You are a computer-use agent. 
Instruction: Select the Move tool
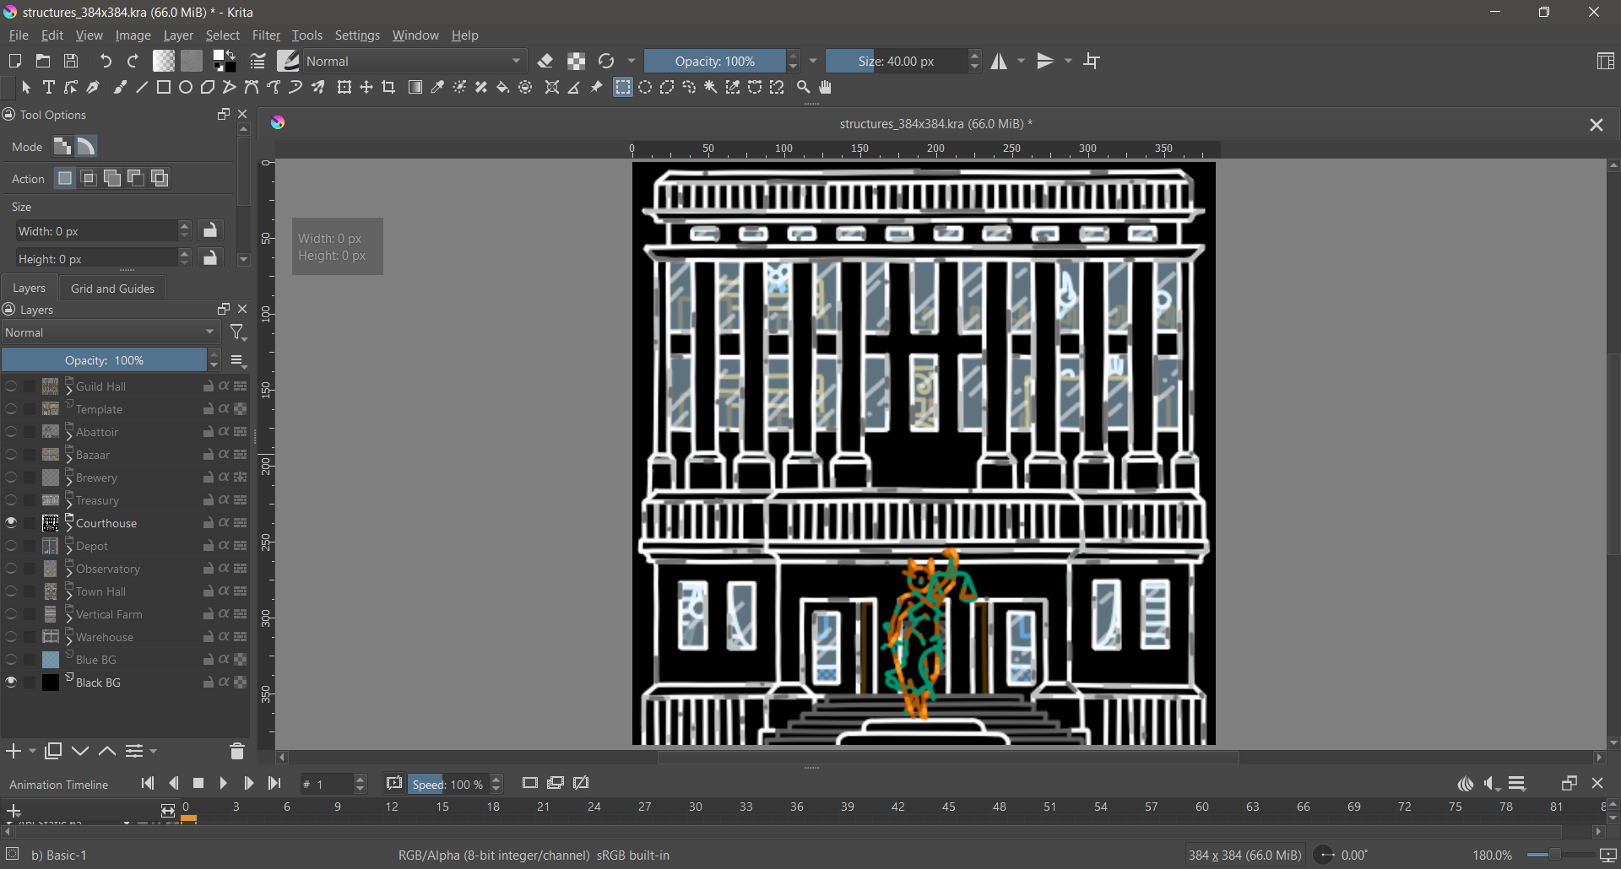point(366,88)
